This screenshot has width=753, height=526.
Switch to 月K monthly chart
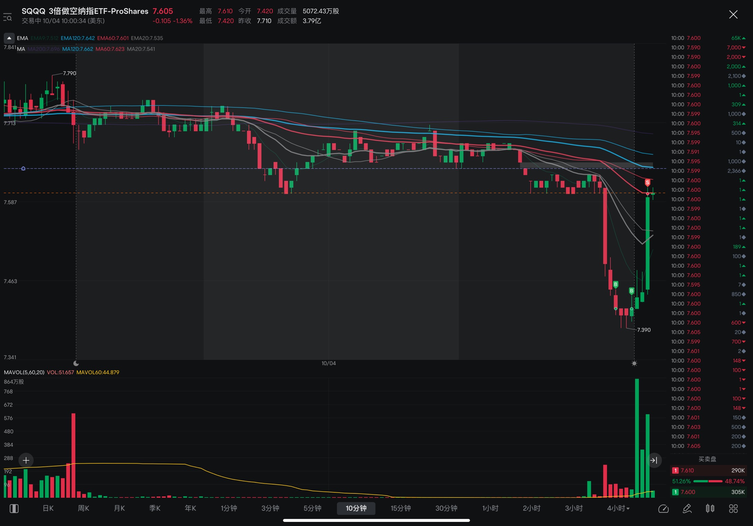[119, 508]
